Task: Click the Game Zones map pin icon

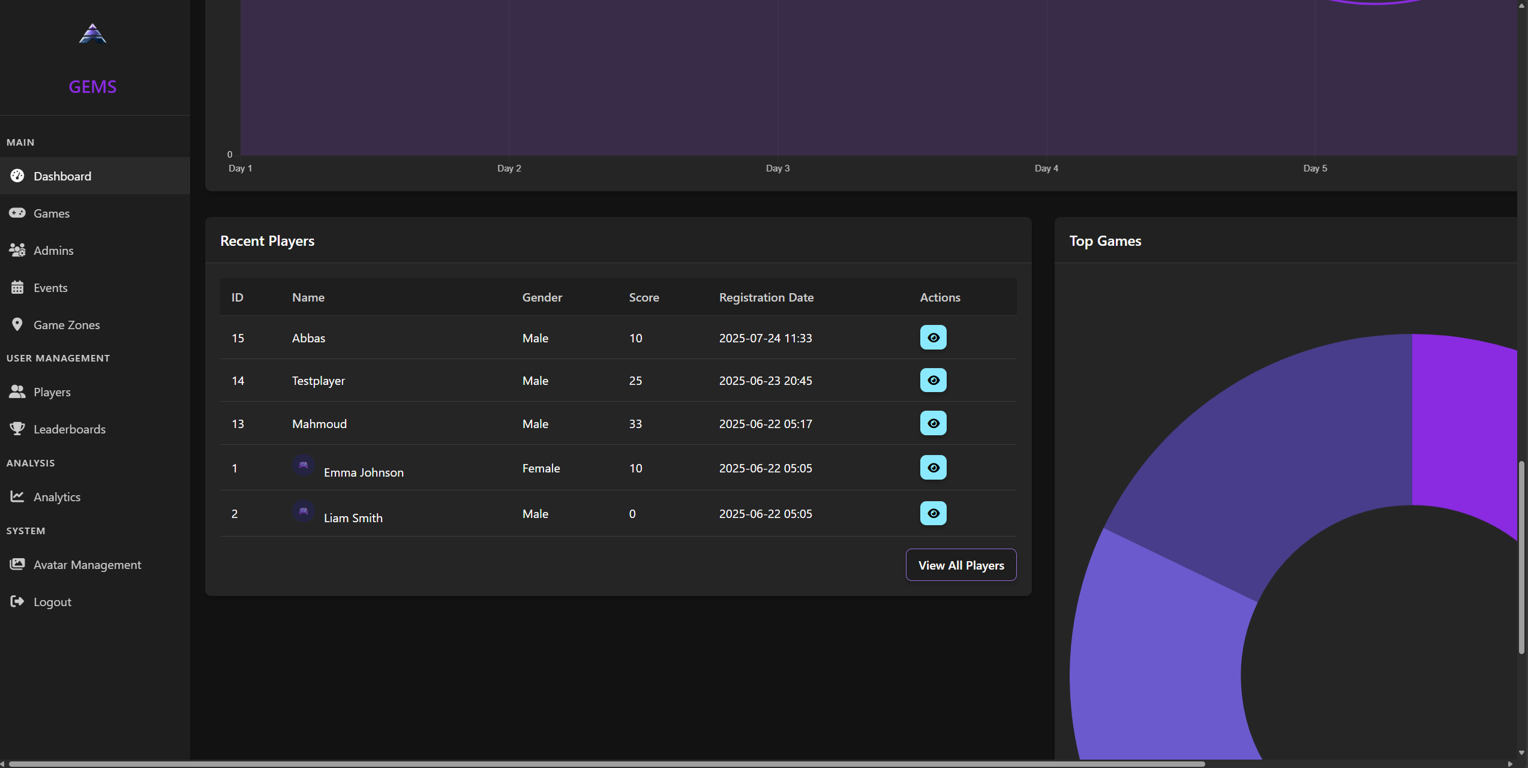Action: 17,324
